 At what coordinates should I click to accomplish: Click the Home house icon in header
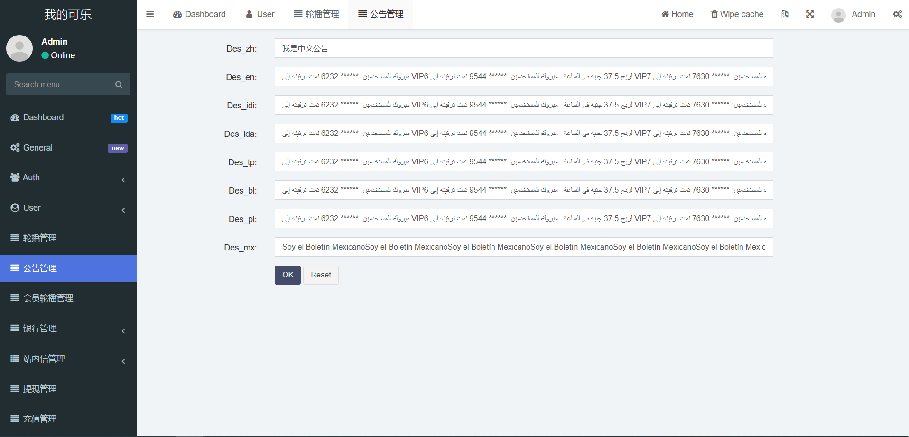(665, 14)
